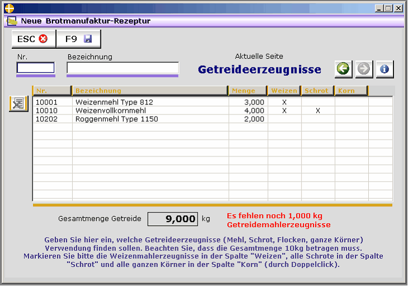This screenshot has width=408, height=286.
Task: Minimize the window
Action: [379, 8]
